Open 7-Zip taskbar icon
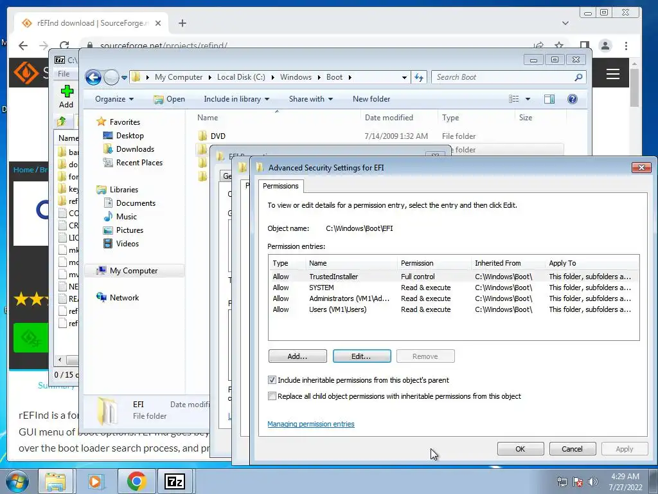The height and width of the screenshot is (494, 658). point(175,481)
